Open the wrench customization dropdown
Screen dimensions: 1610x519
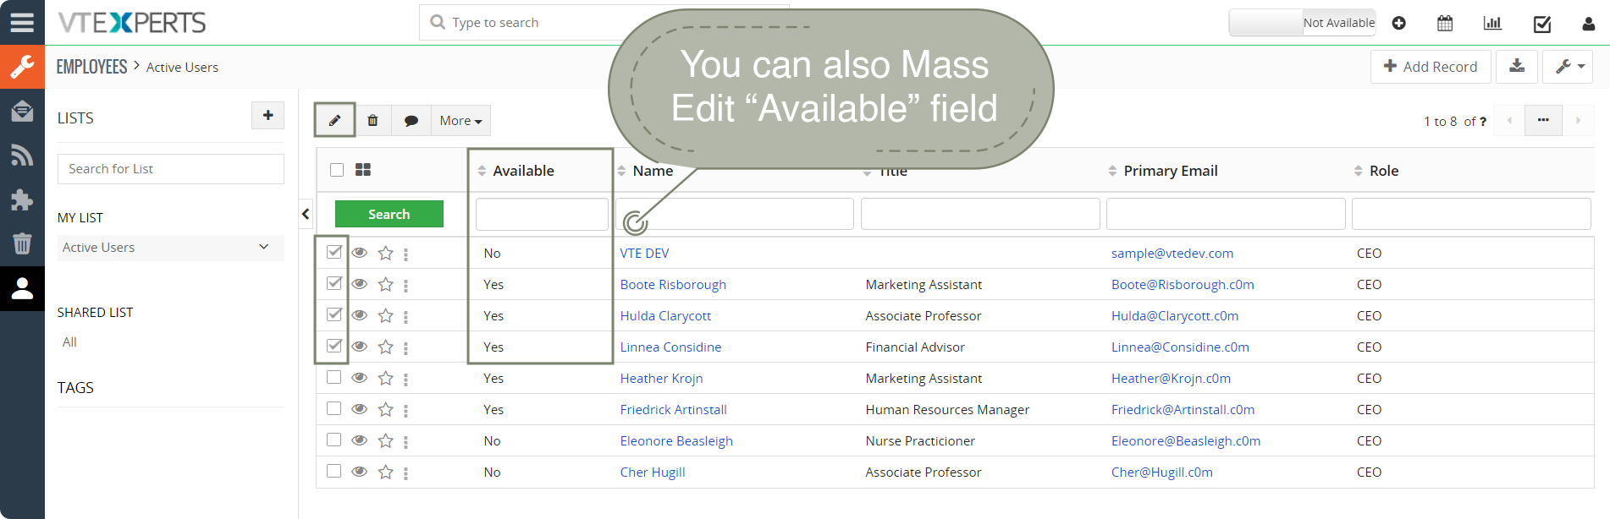tap(1568, 66)
